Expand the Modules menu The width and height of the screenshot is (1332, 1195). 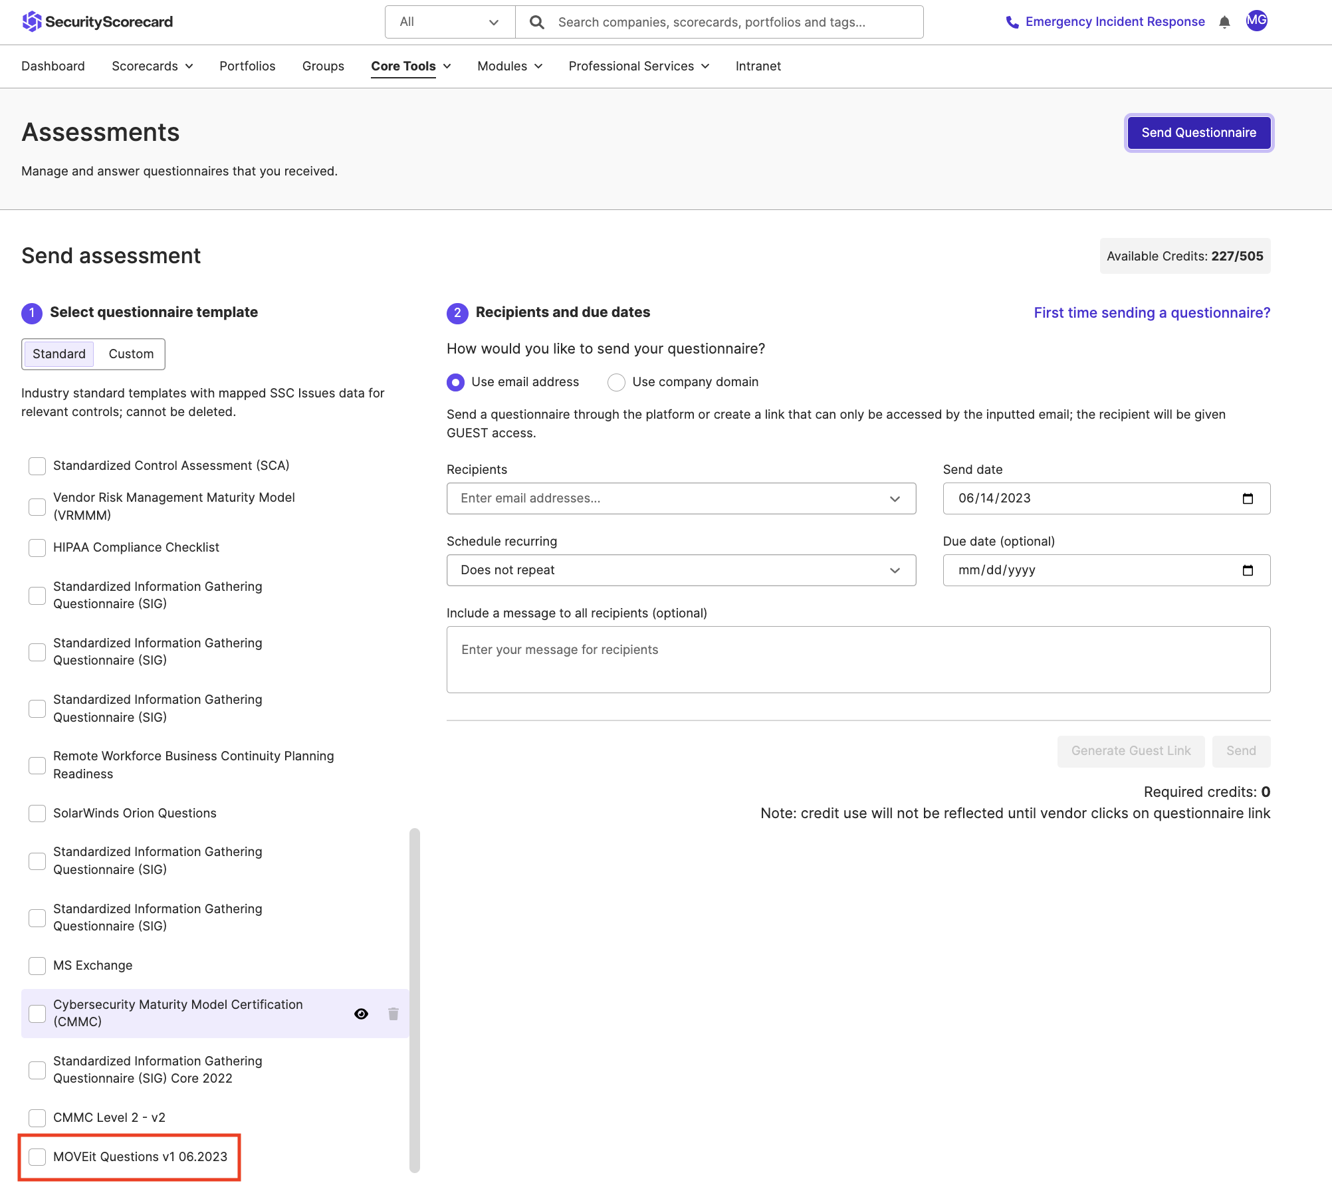pos(510,66)
